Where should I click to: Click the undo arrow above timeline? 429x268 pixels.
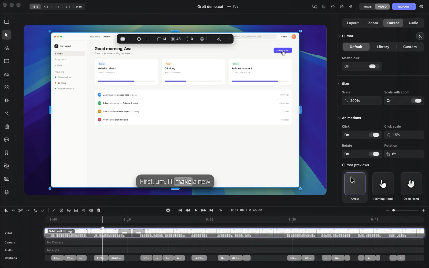(35, 210)
